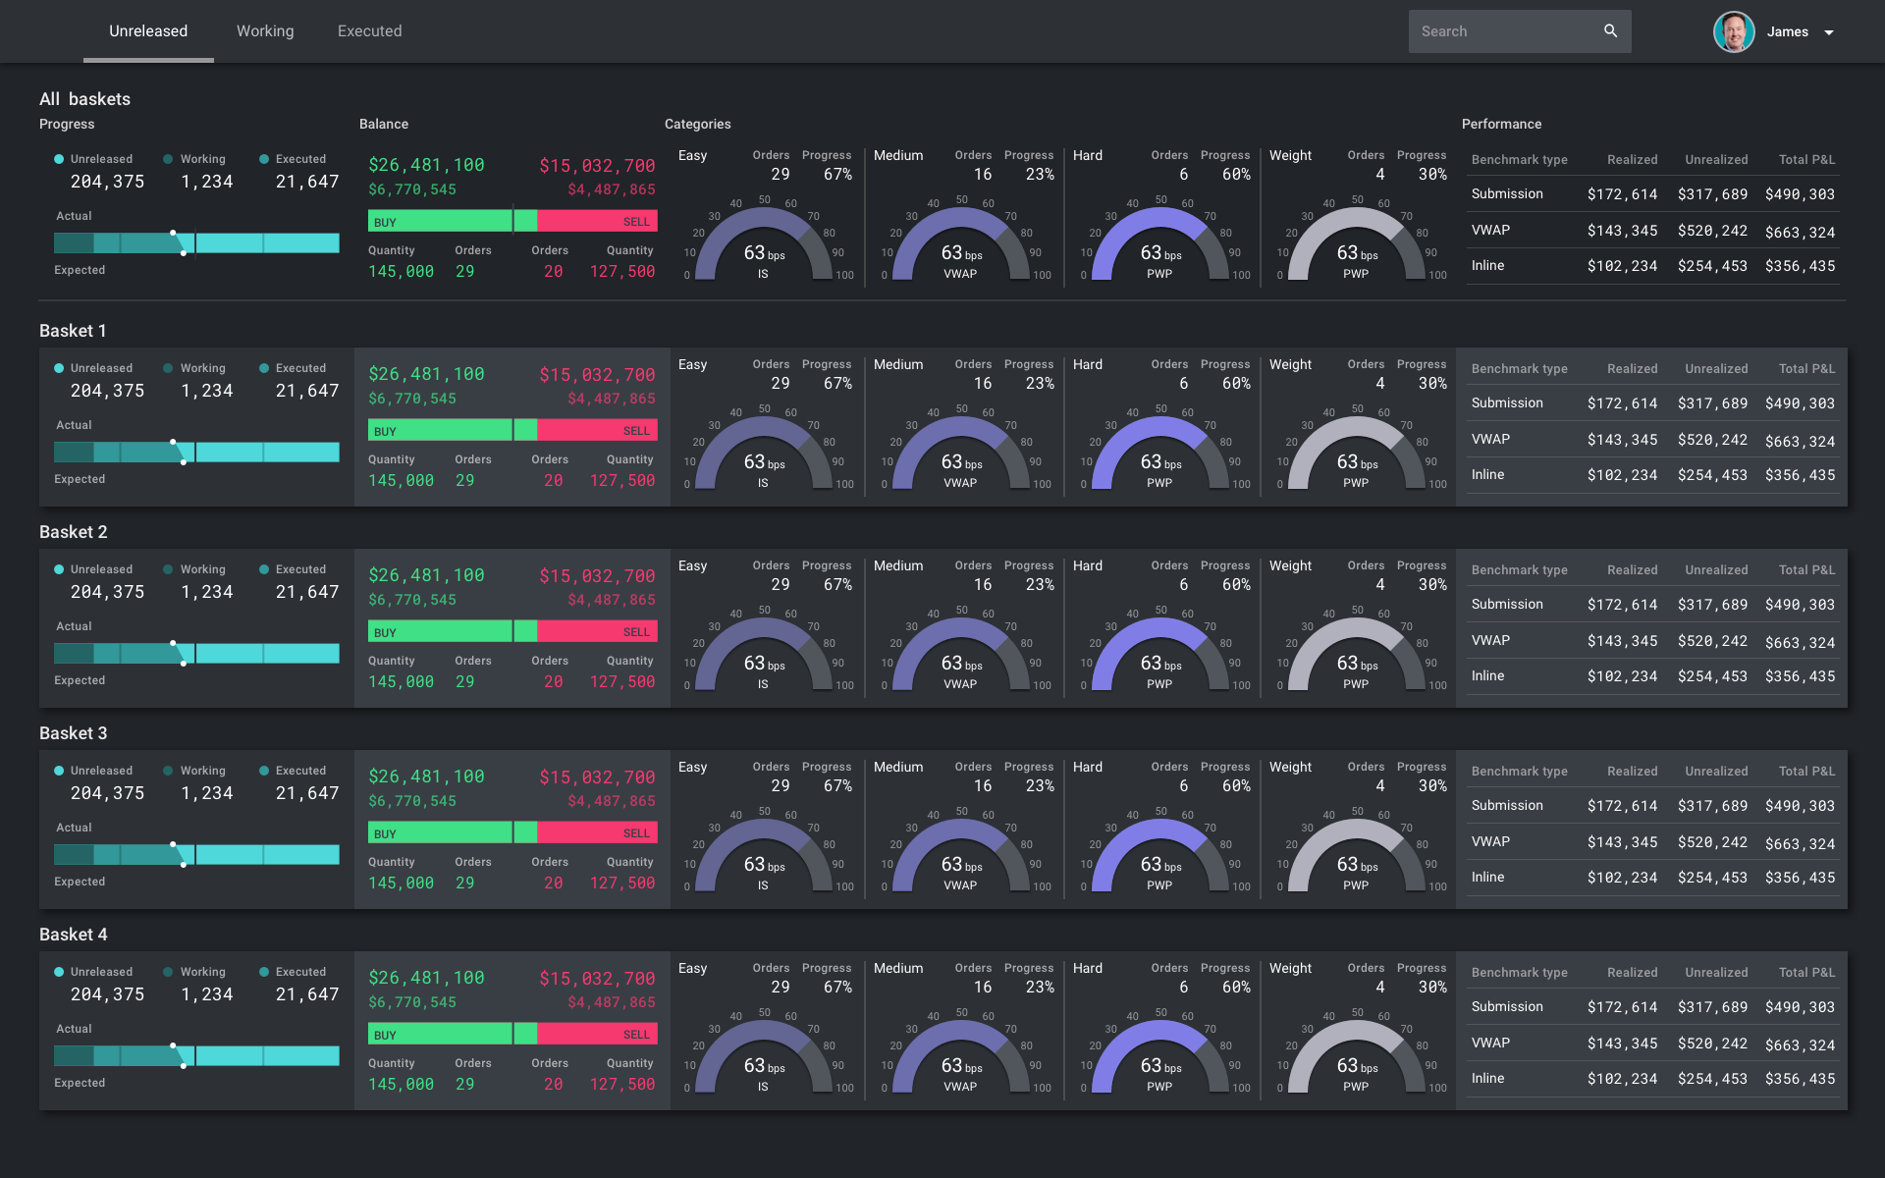The height and width of the screenshot is (1178, 1885).
Task: Click the red SELL bar in Basket 3
Action: pyautogui.click(x=597, y=833)
